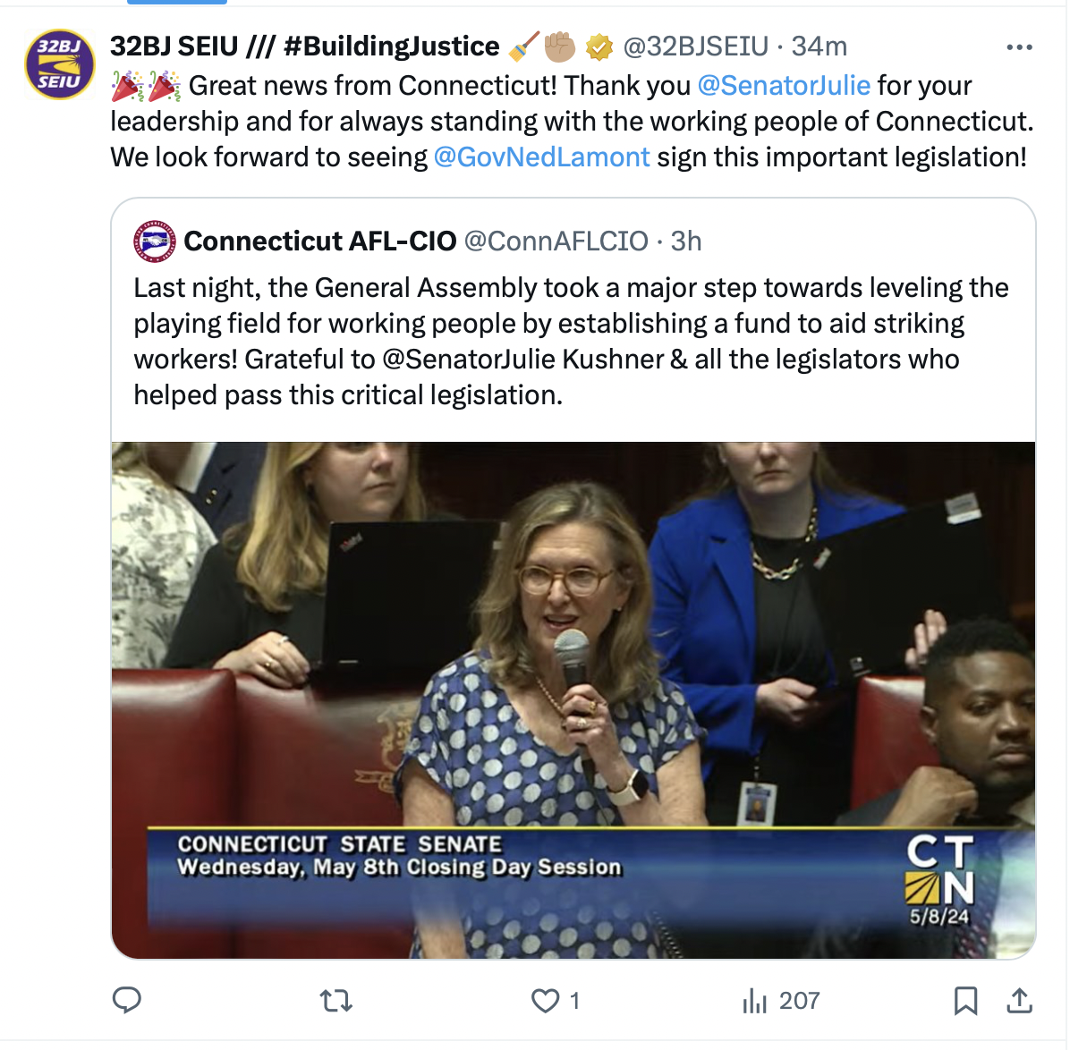
Task: Open the 32BJ SEIU #BuildingJustice display name
Action: click(x=304, y=47)
